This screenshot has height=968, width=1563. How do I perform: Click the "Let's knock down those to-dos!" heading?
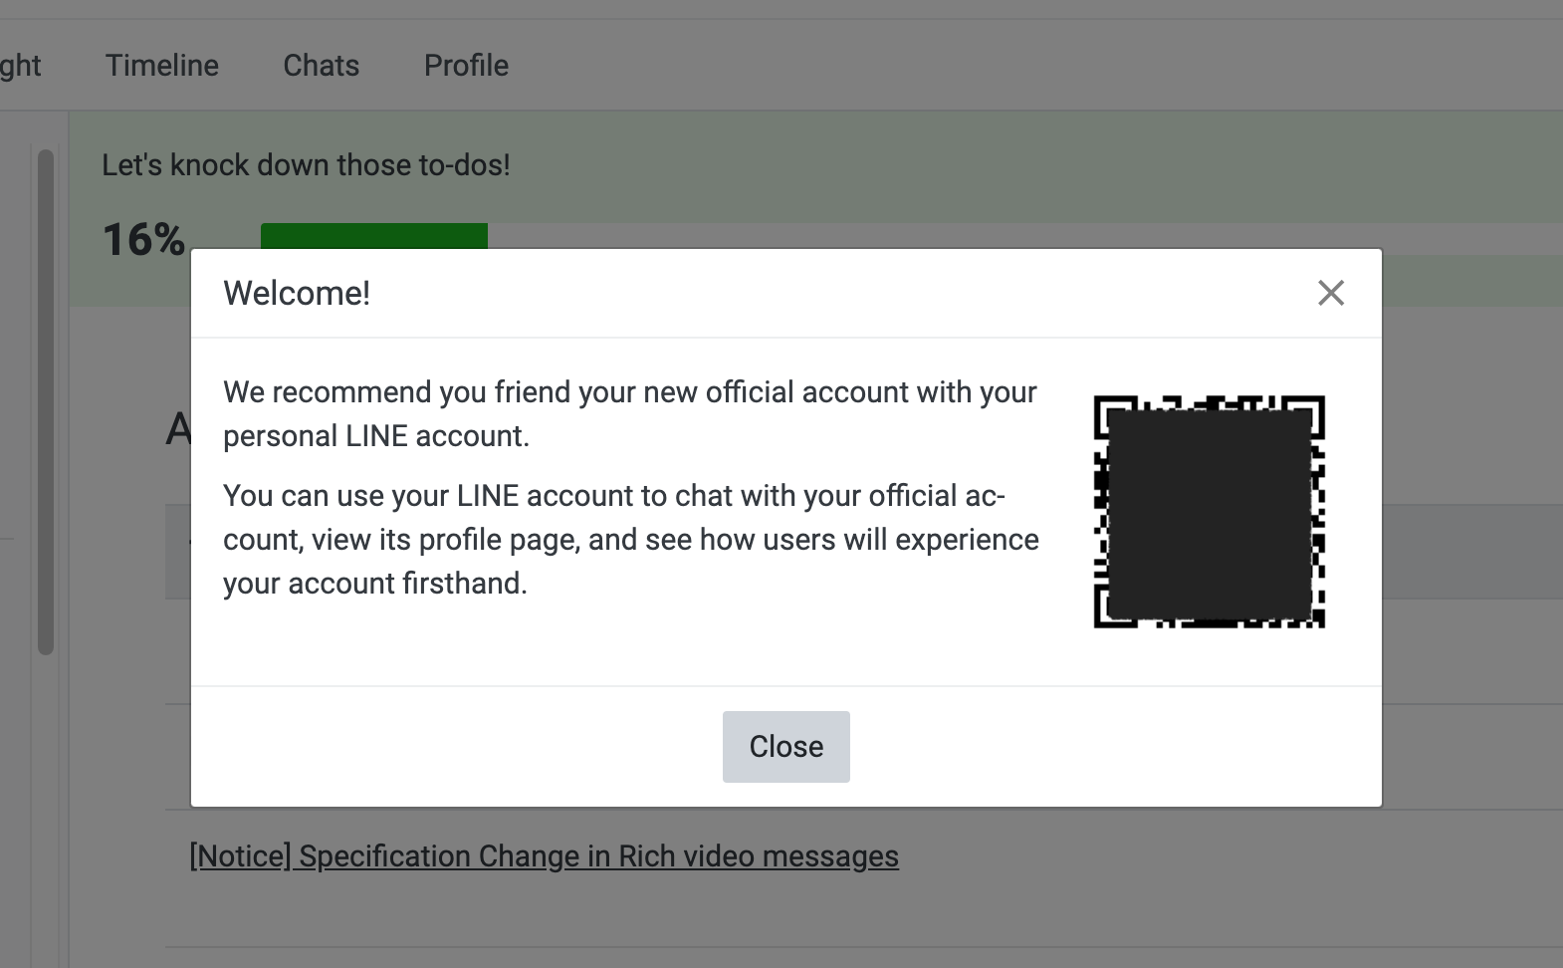point(306,165)
